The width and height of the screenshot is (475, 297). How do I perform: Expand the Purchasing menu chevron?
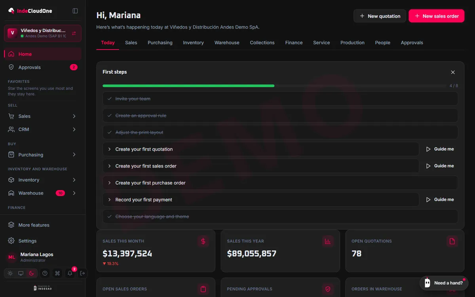pos(74,155)
